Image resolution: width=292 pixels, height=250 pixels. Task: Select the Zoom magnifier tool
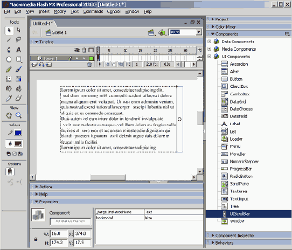pos(18,115)
